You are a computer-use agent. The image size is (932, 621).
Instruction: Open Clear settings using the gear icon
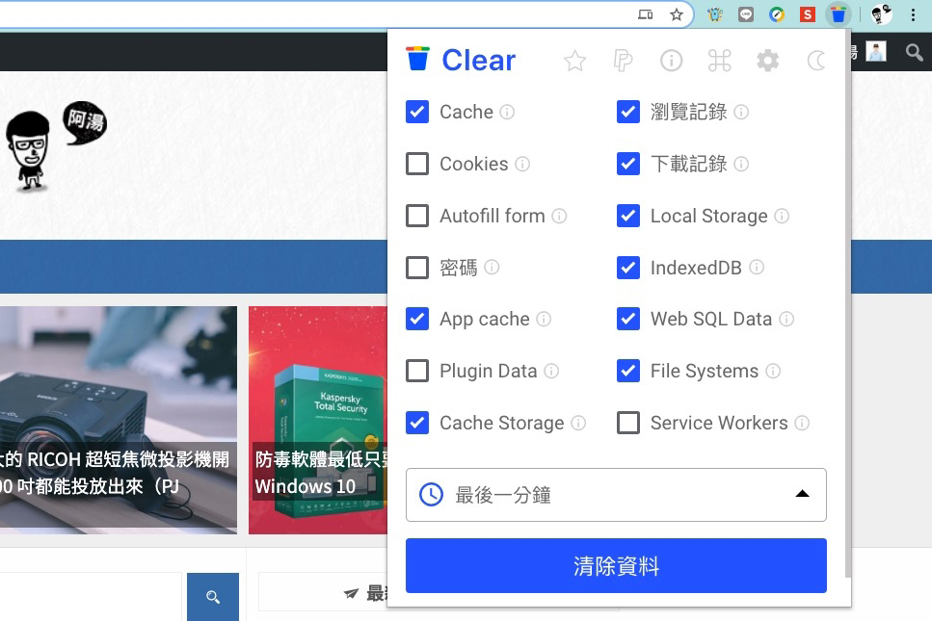pyautogui.click(x=768, y=60)
